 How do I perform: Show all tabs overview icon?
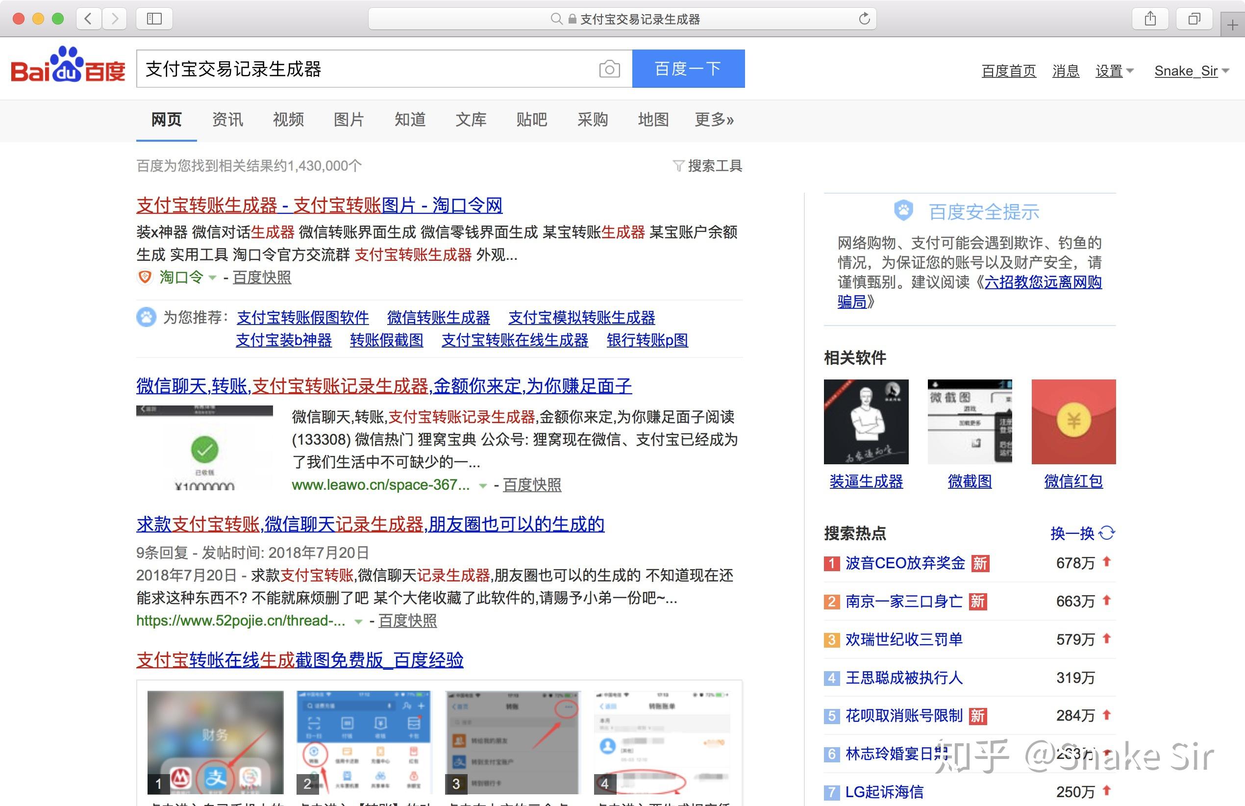pos(1194,19)
